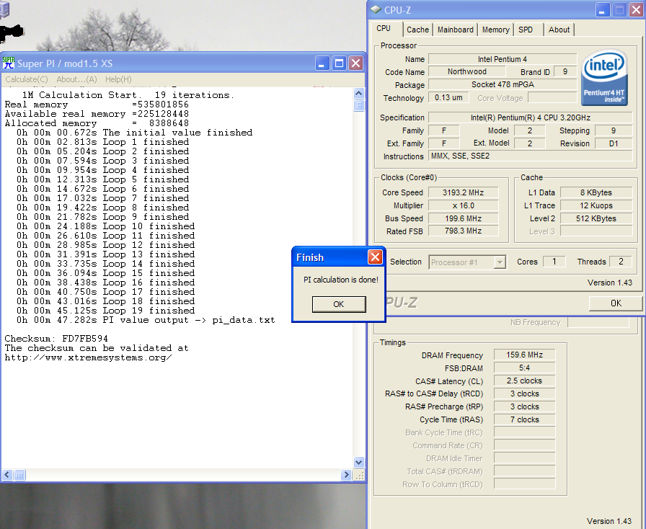The height and width of the screenshot is (529, 646).
Task: Click the xtremesystems.org URL text
Action: pyautogui.click(x=88, y=357)
